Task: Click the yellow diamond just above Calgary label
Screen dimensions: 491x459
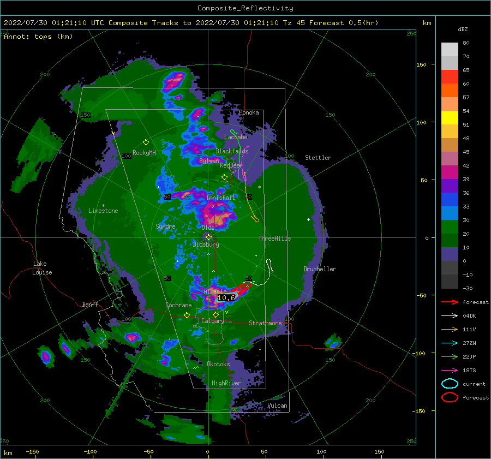Action: click(215, 314)
